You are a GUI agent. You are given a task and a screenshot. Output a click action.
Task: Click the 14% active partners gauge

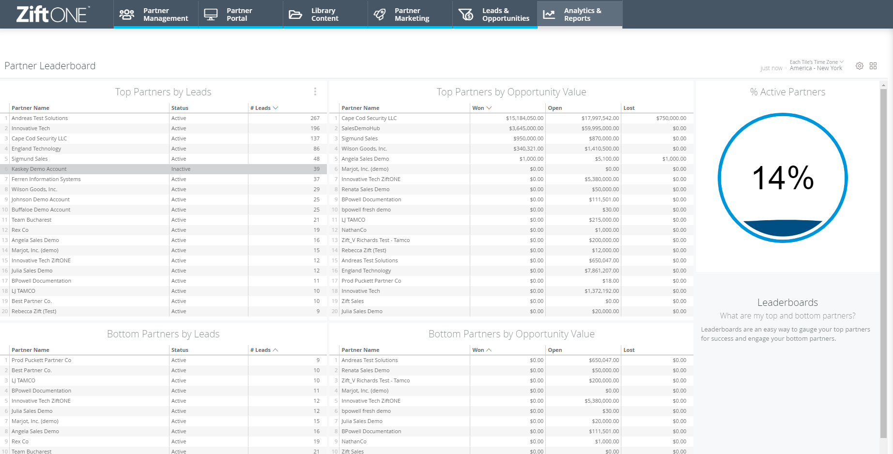783,178
